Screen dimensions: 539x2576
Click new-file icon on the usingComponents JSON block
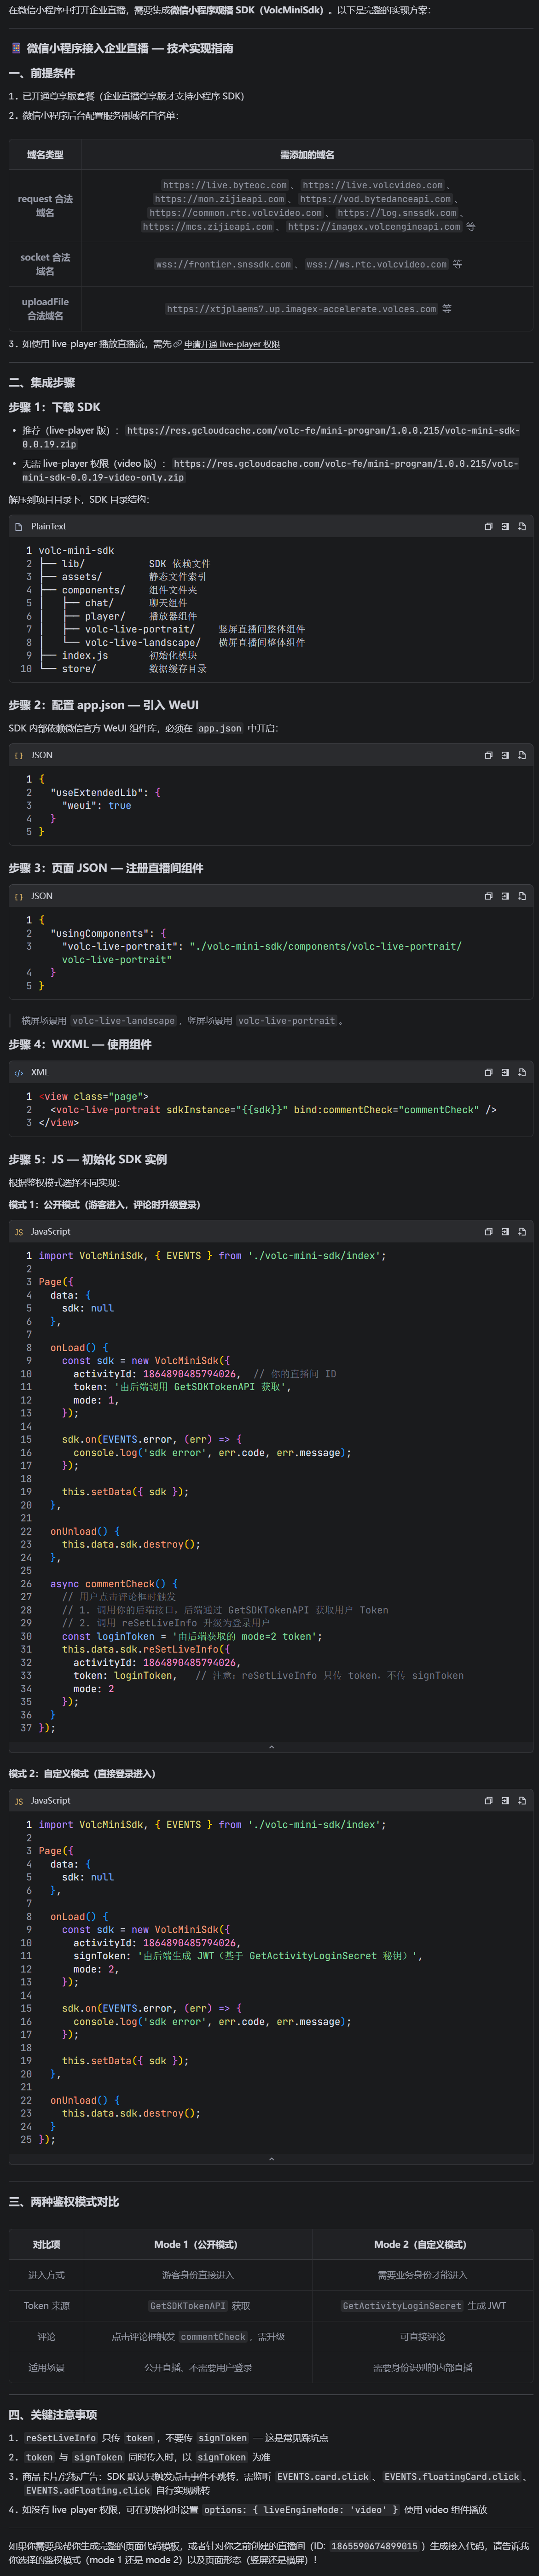point(522,896)
